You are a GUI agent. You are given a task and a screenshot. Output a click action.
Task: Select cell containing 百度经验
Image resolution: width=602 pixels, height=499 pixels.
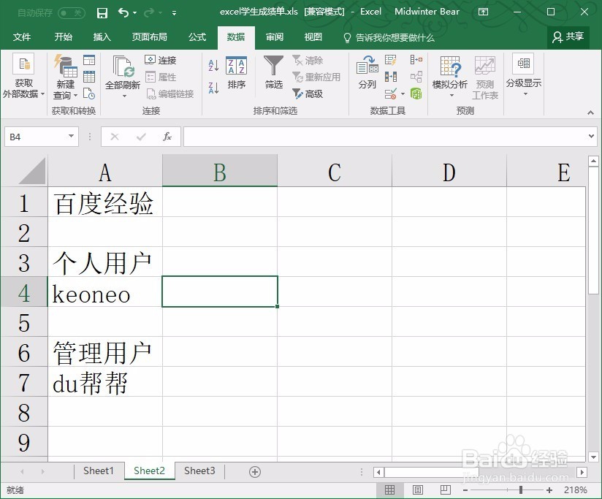[x=104, y=202]
